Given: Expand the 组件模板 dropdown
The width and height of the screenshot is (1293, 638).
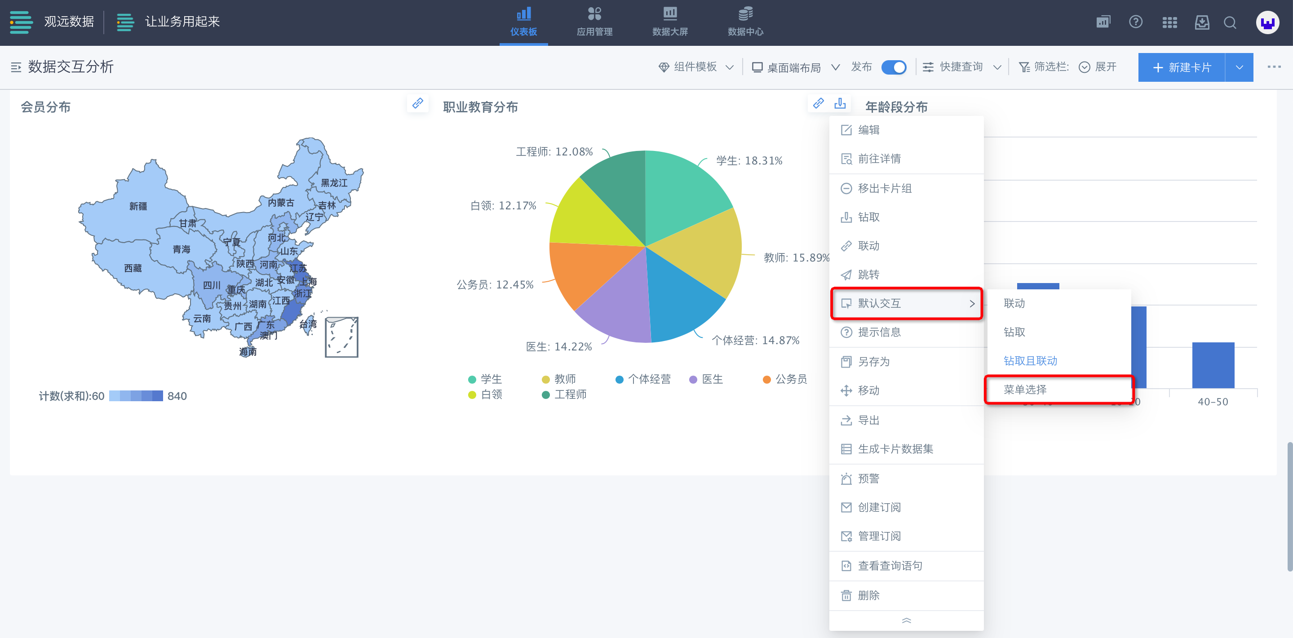Looking at the screenshot, I should point(695,67).
